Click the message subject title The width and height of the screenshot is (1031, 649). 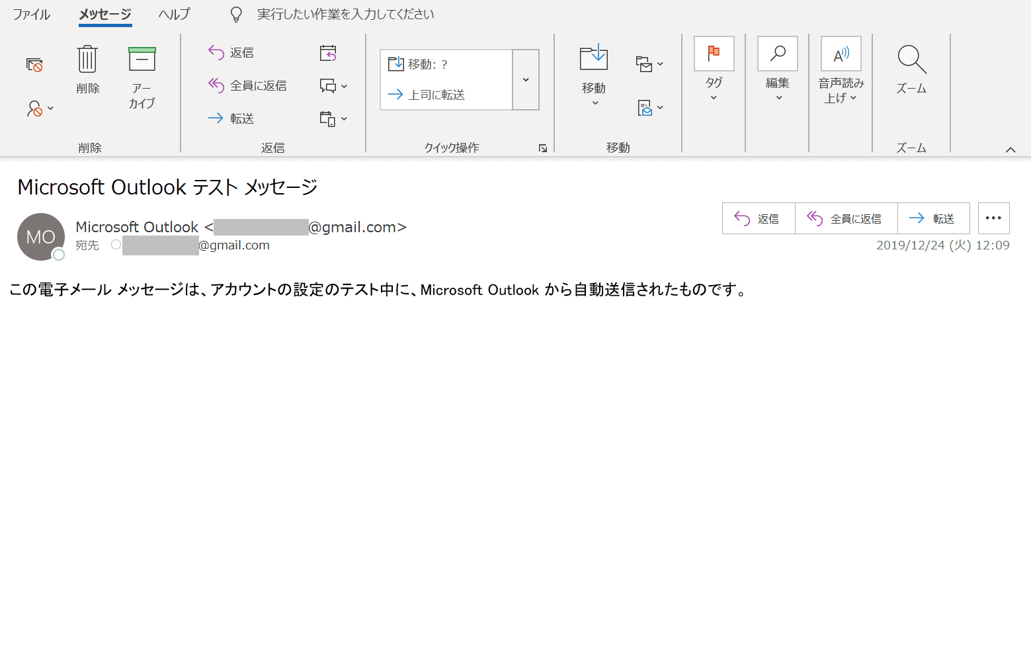pyautogui.click(x=167, y=187)
